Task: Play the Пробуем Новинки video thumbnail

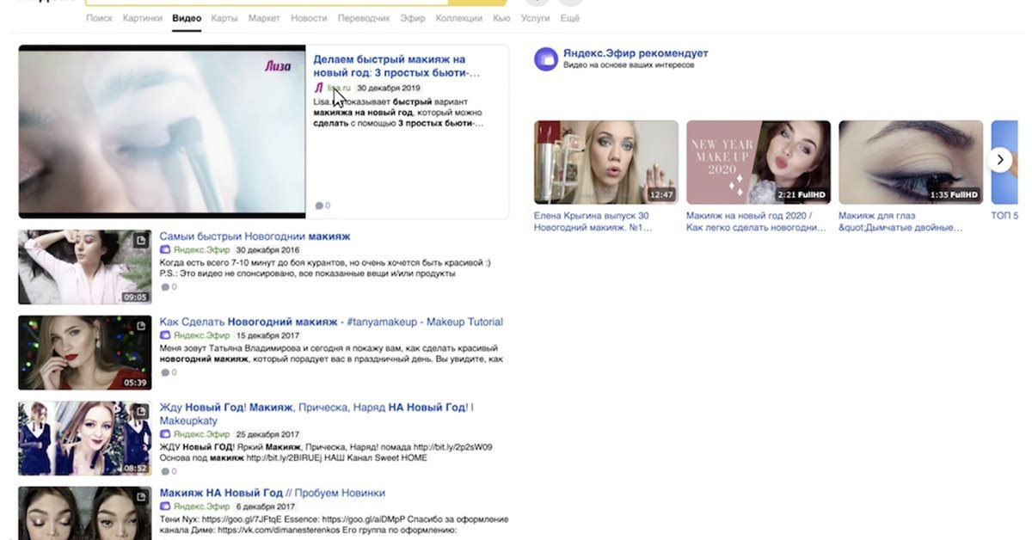Action: coord(84,513)
